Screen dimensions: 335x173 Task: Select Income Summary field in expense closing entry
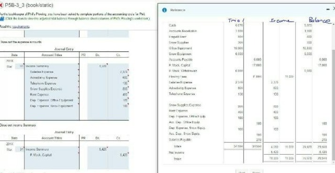point(52,66)
